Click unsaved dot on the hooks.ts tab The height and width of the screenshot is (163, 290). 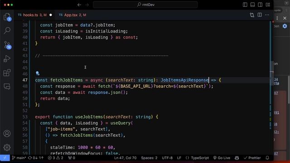(51, 15)
